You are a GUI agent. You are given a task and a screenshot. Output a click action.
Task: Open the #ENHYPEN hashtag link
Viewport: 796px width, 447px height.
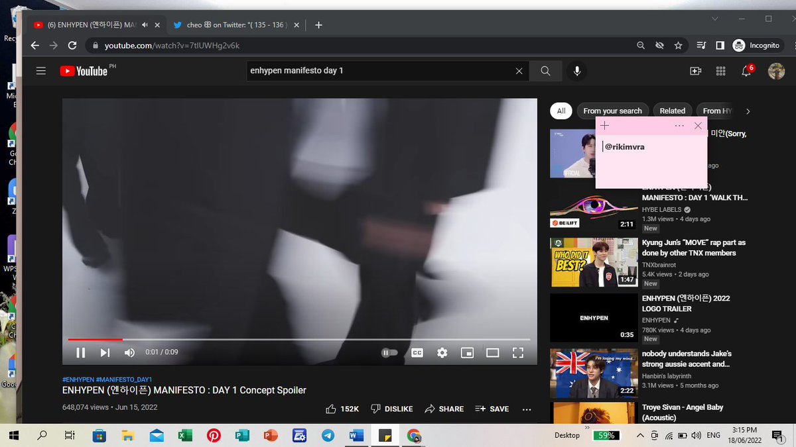[x=78, y=379]
